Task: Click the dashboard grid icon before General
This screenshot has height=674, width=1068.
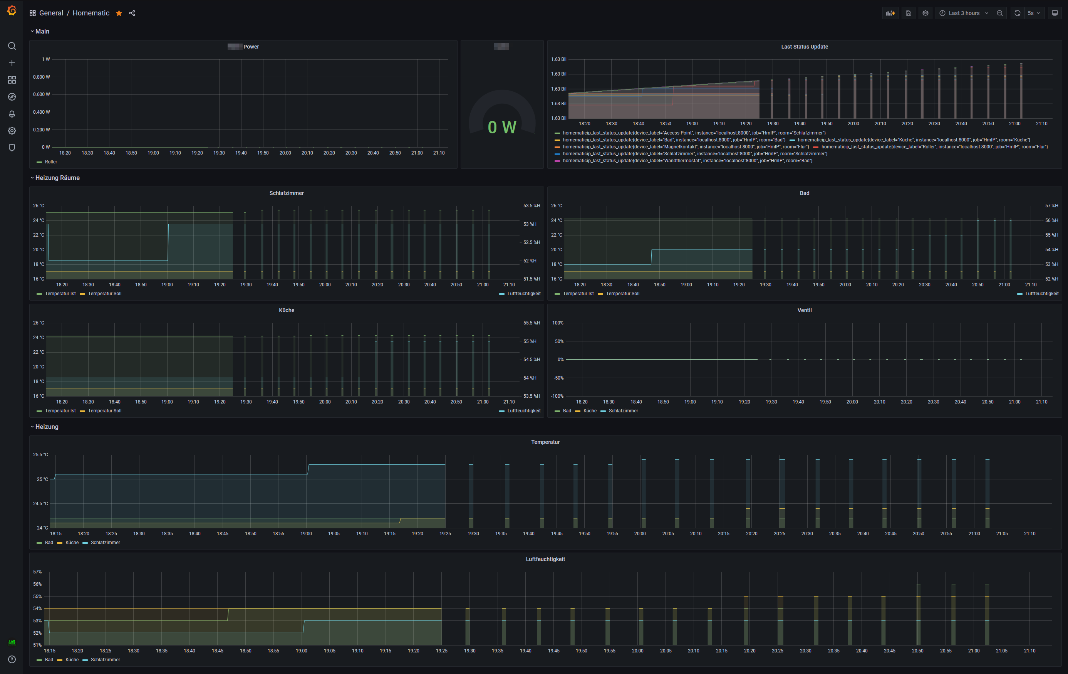Action: point(33,13)
